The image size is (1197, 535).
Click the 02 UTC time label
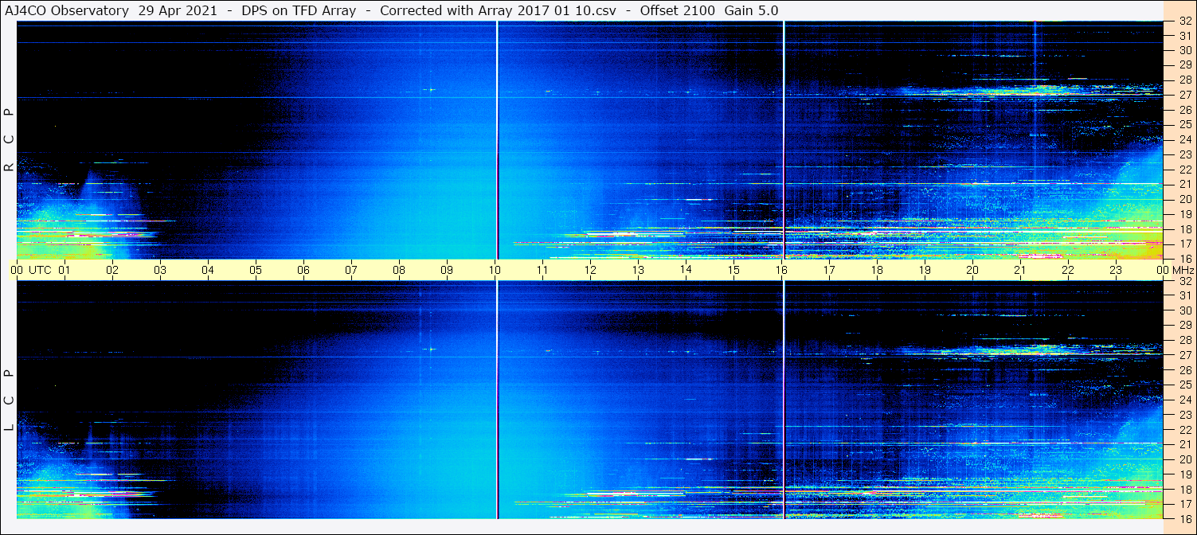click(112, 270)
